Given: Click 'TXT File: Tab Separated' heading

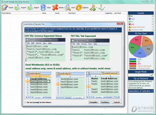Looking at the screenshot, I should 83,36.
